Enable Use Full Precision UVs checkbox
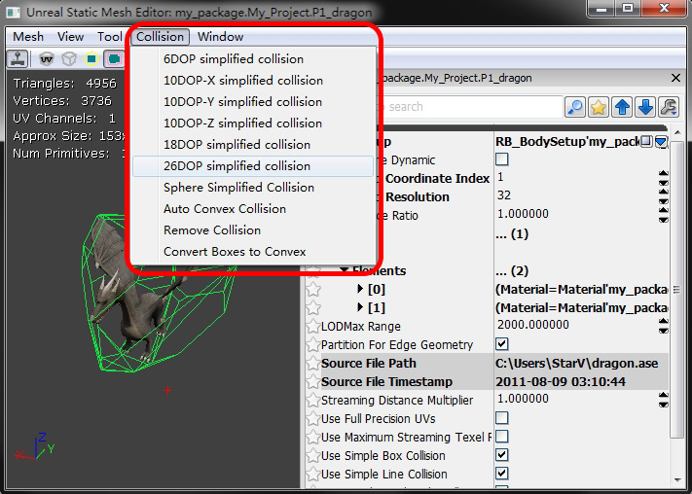 tap(502, 418)
